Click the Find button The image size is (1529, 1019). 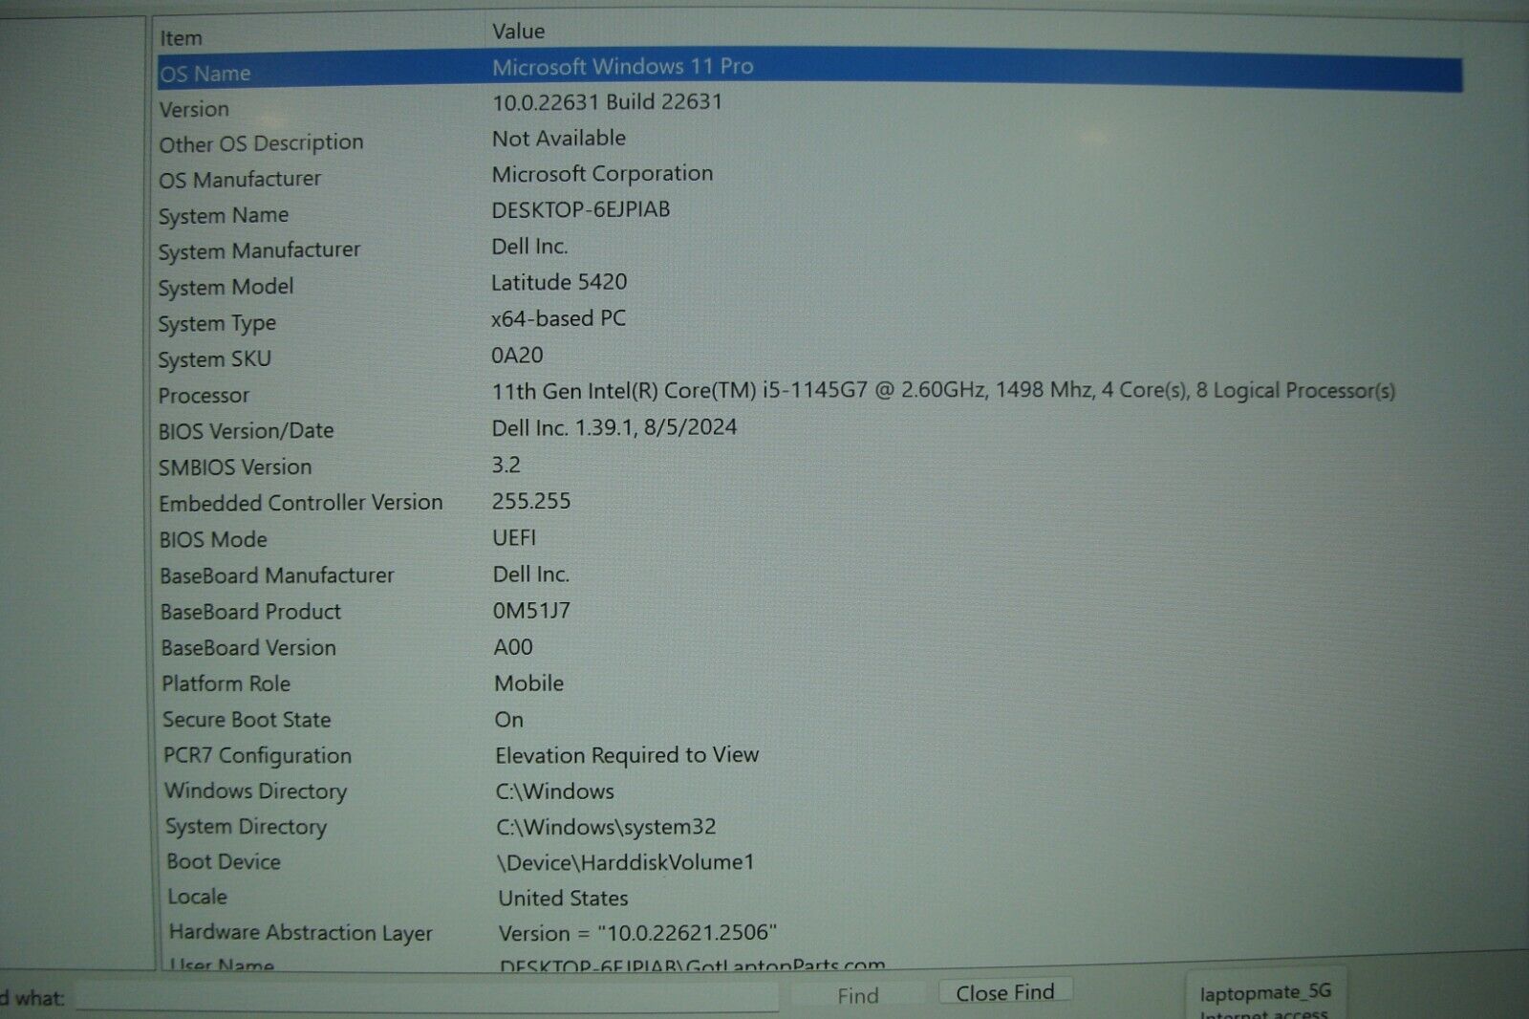857,996
